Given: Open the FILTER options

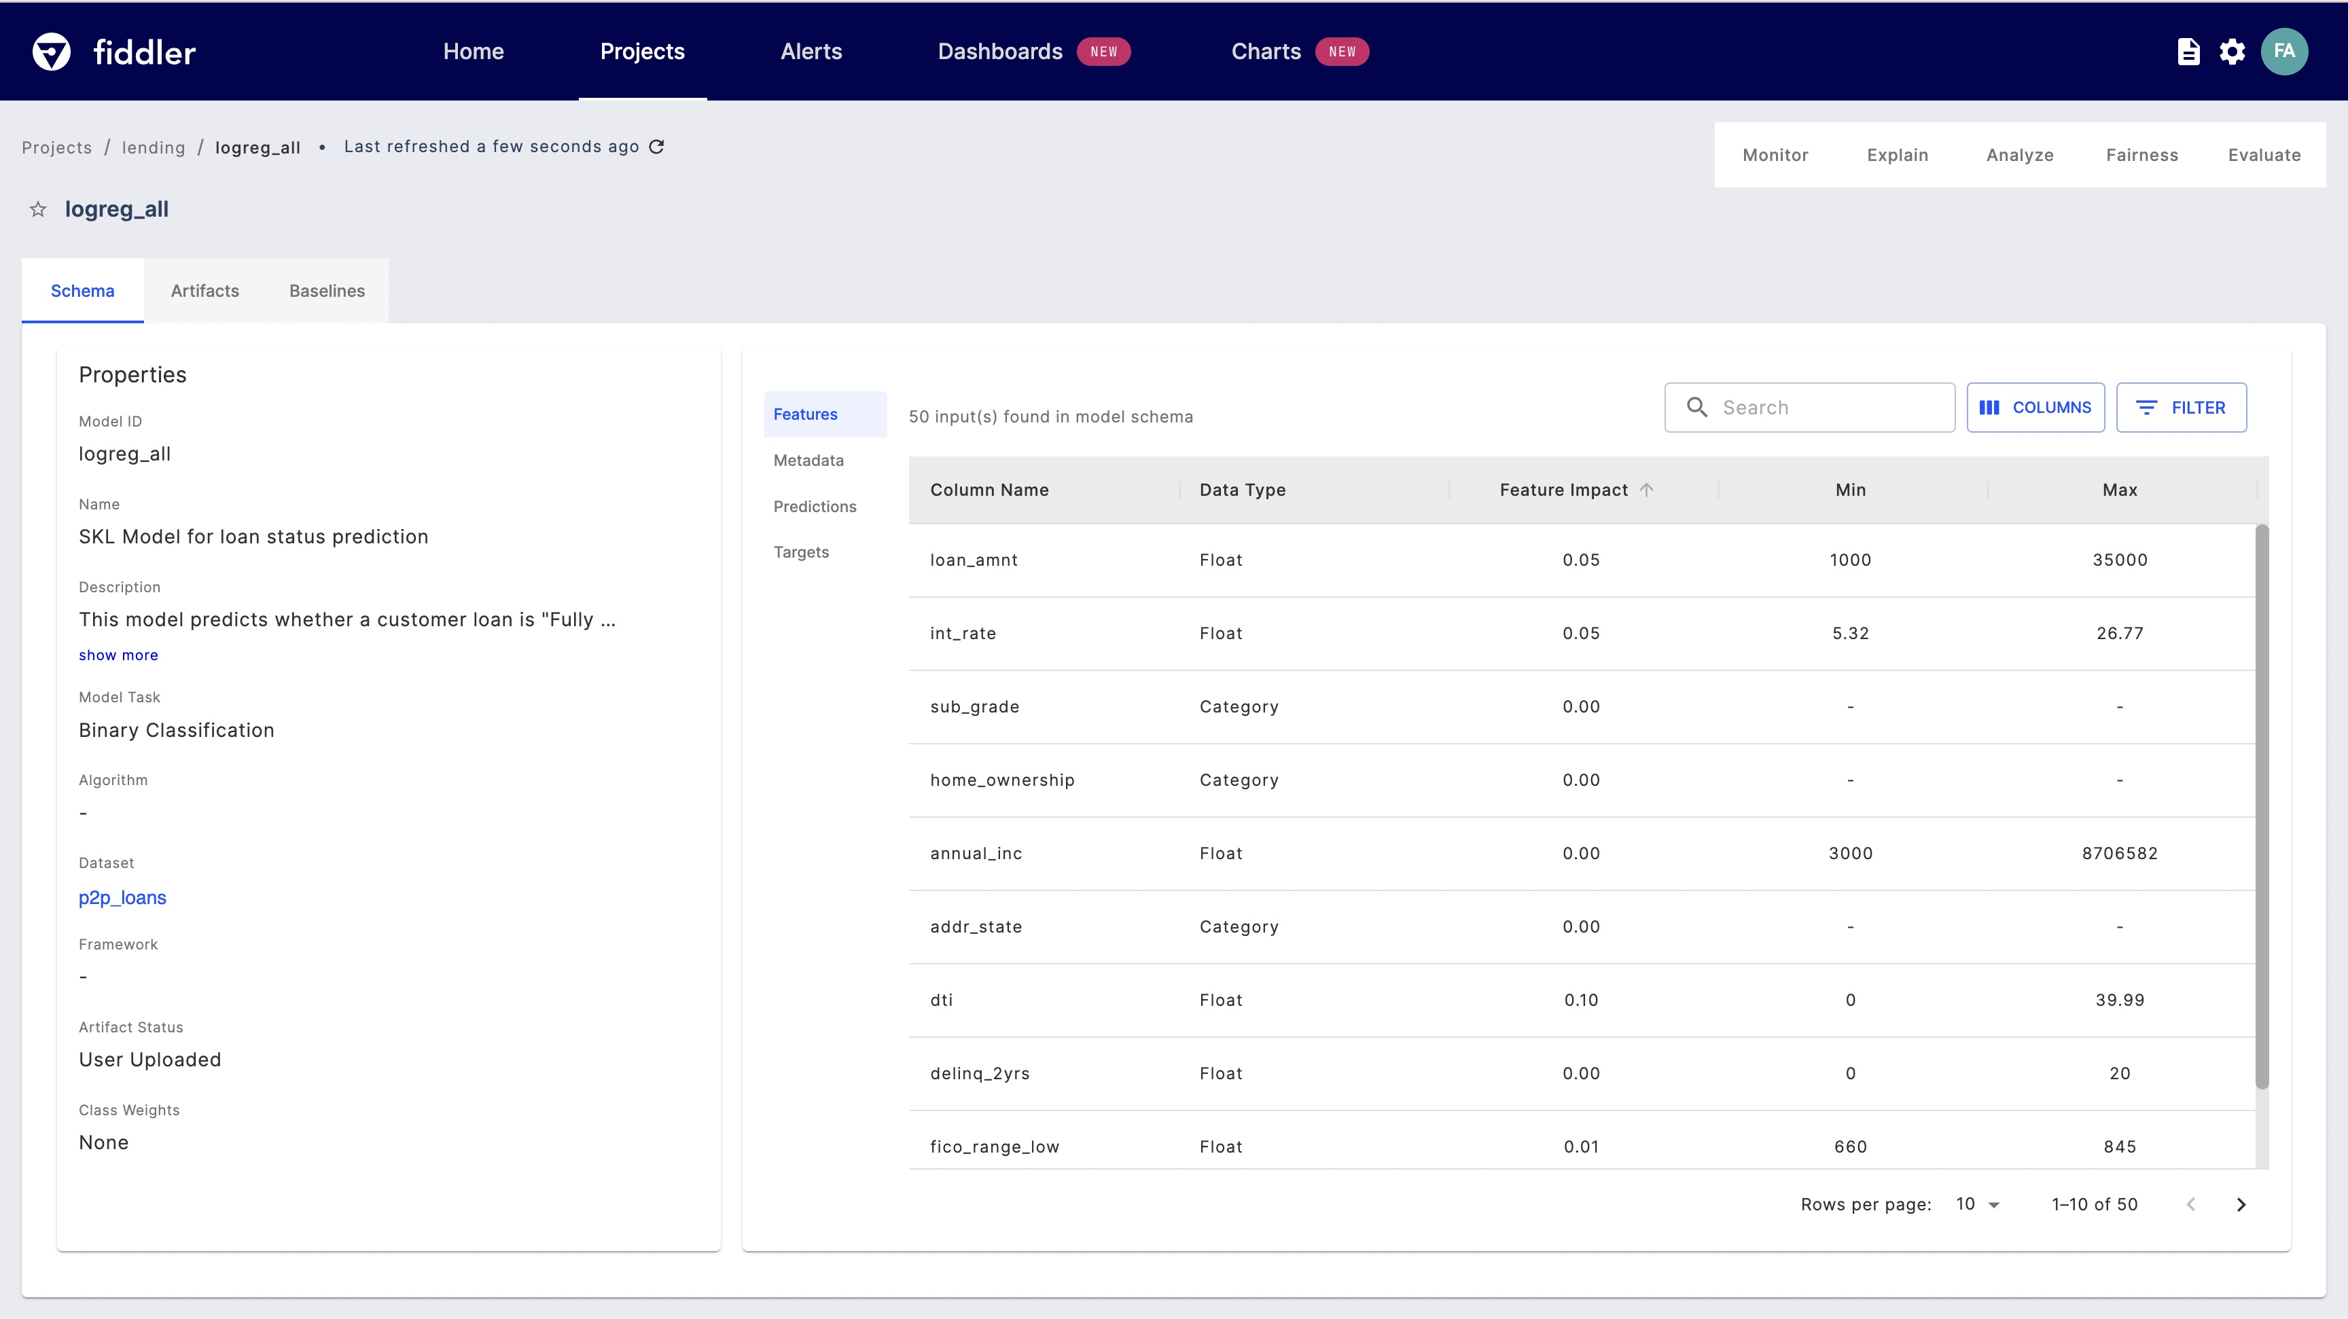Looking at the screenshot, I should click(x=2180, y=407).
